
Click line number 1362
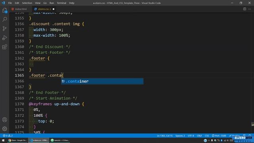click(x=19, y=58)
